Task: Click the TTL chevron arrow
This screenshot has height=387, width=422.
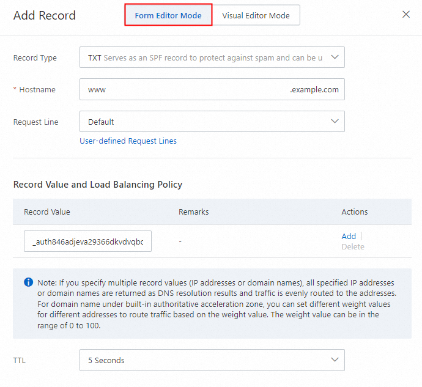Action: click(x=335, y=360)
